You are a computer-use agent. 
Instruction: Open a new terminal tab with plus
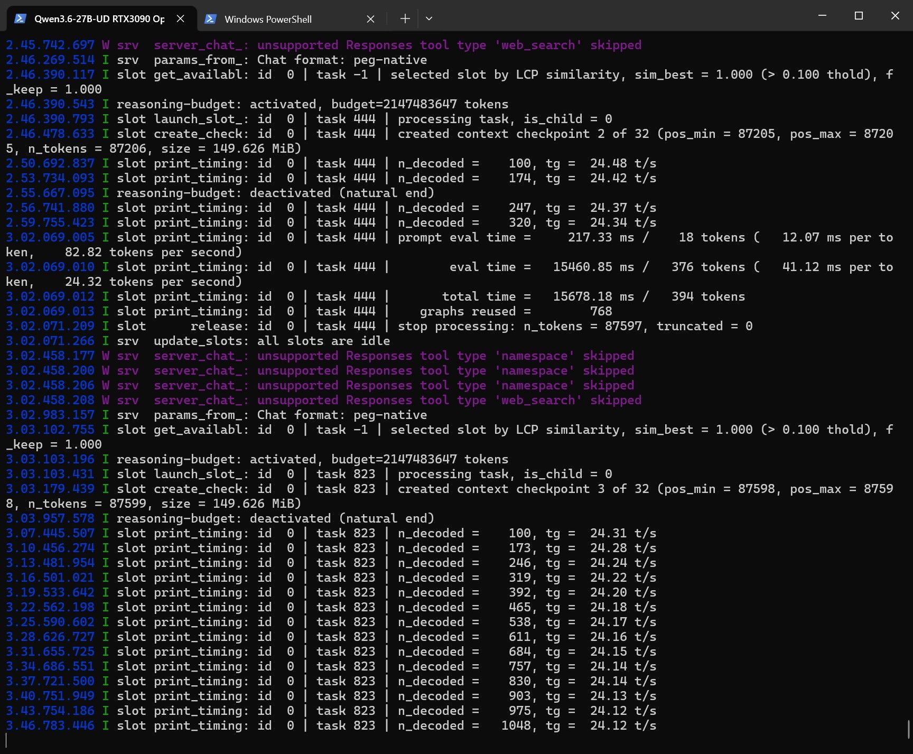[x=405, y=18]
